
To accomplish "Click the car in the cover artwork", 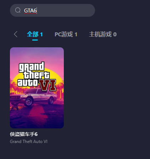I will 34,97.
